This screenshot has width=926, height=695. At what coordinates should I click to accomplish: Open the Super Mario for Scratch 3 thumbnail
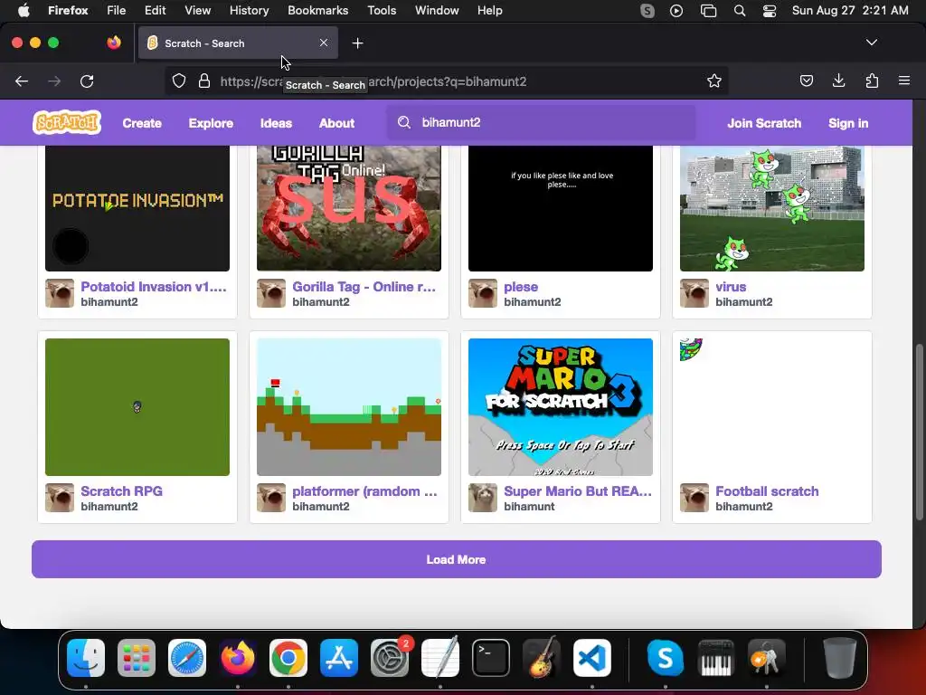pyautogui.click(x=561, y=407)
